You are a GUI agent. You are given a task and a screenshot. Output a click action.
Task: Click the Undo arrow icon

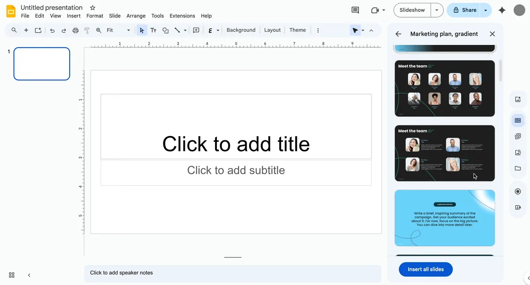tap(52, 30)
